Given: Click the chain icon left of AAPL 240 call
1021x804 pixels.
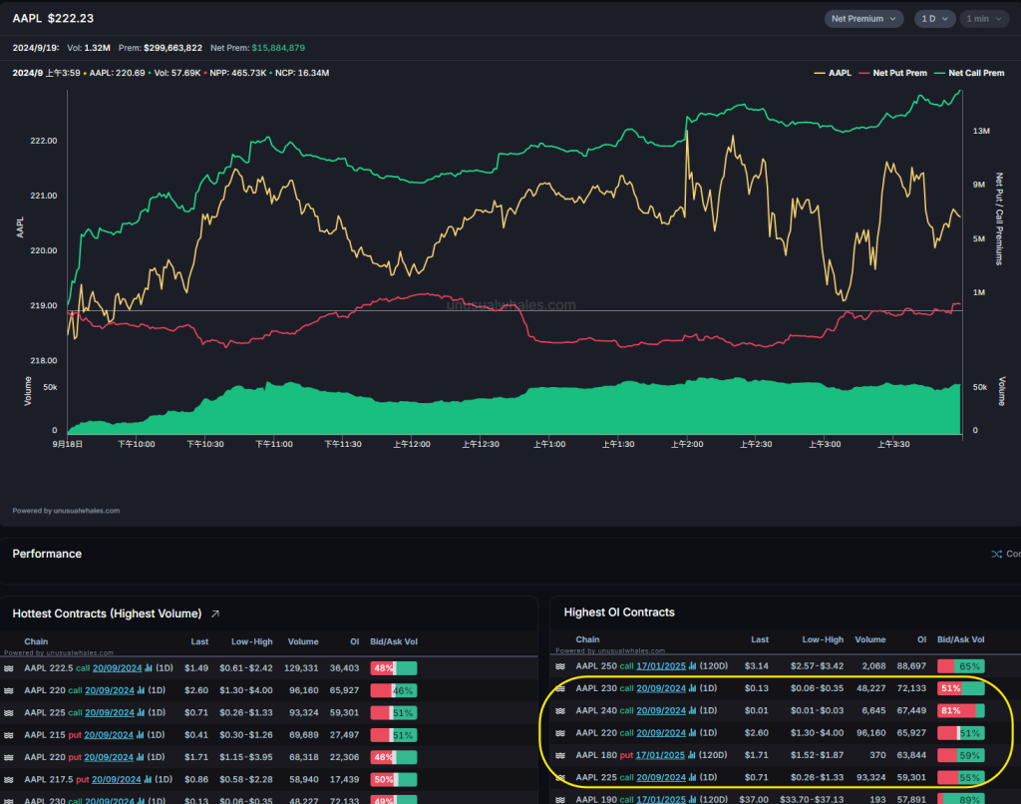Looking at the screenshot, I should 561,710.
